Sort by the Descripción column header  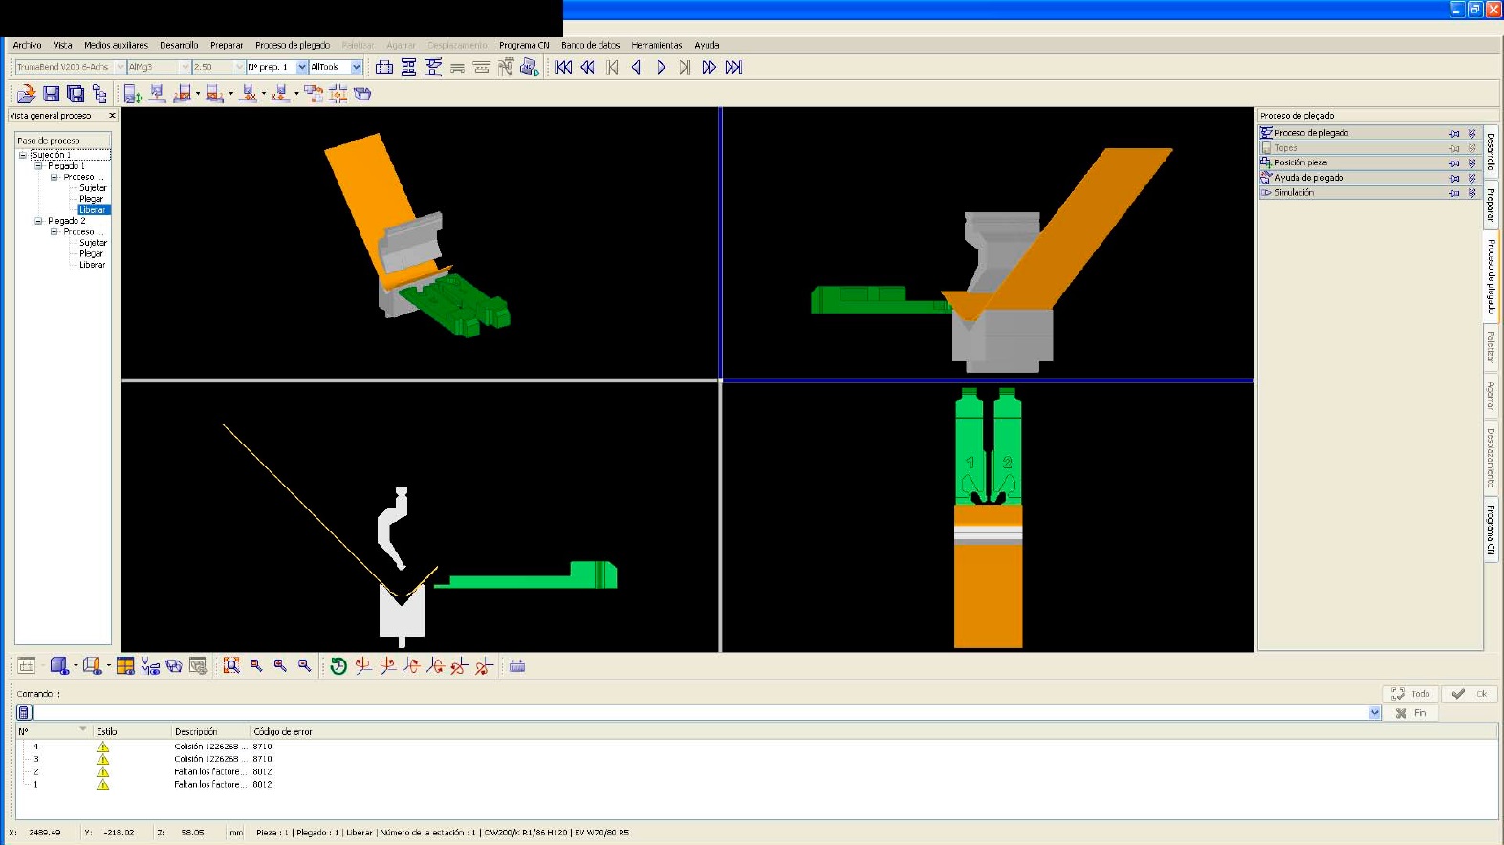(x=196, y=731)
